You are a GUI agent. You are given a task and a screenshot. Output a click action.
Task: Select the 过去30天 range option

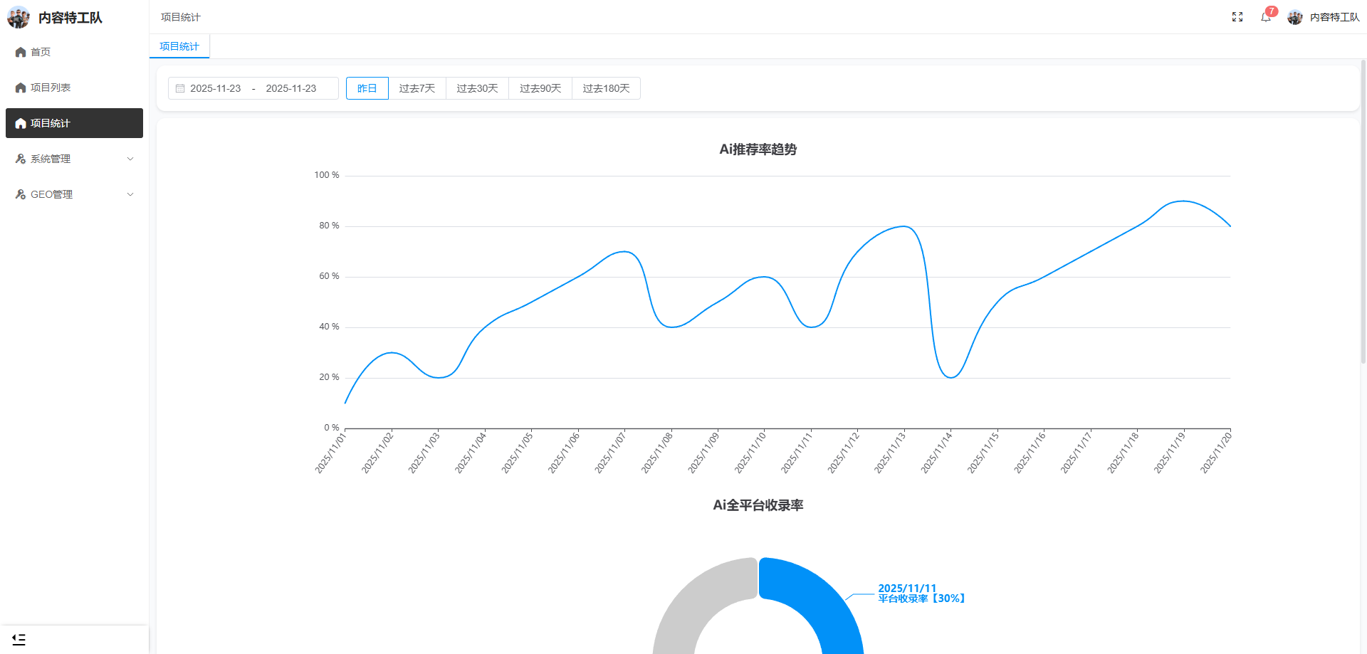477,88
